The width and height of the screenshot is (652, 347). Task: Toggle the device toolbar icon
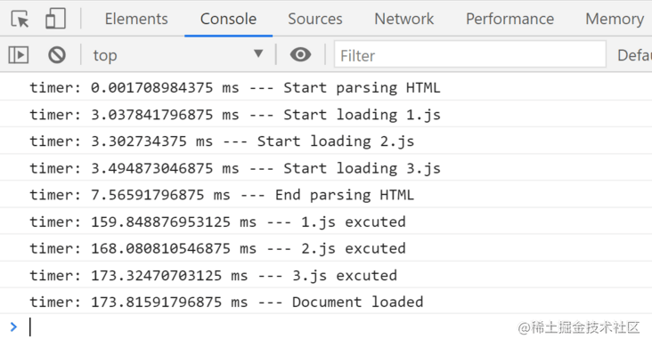click(55, 19)
